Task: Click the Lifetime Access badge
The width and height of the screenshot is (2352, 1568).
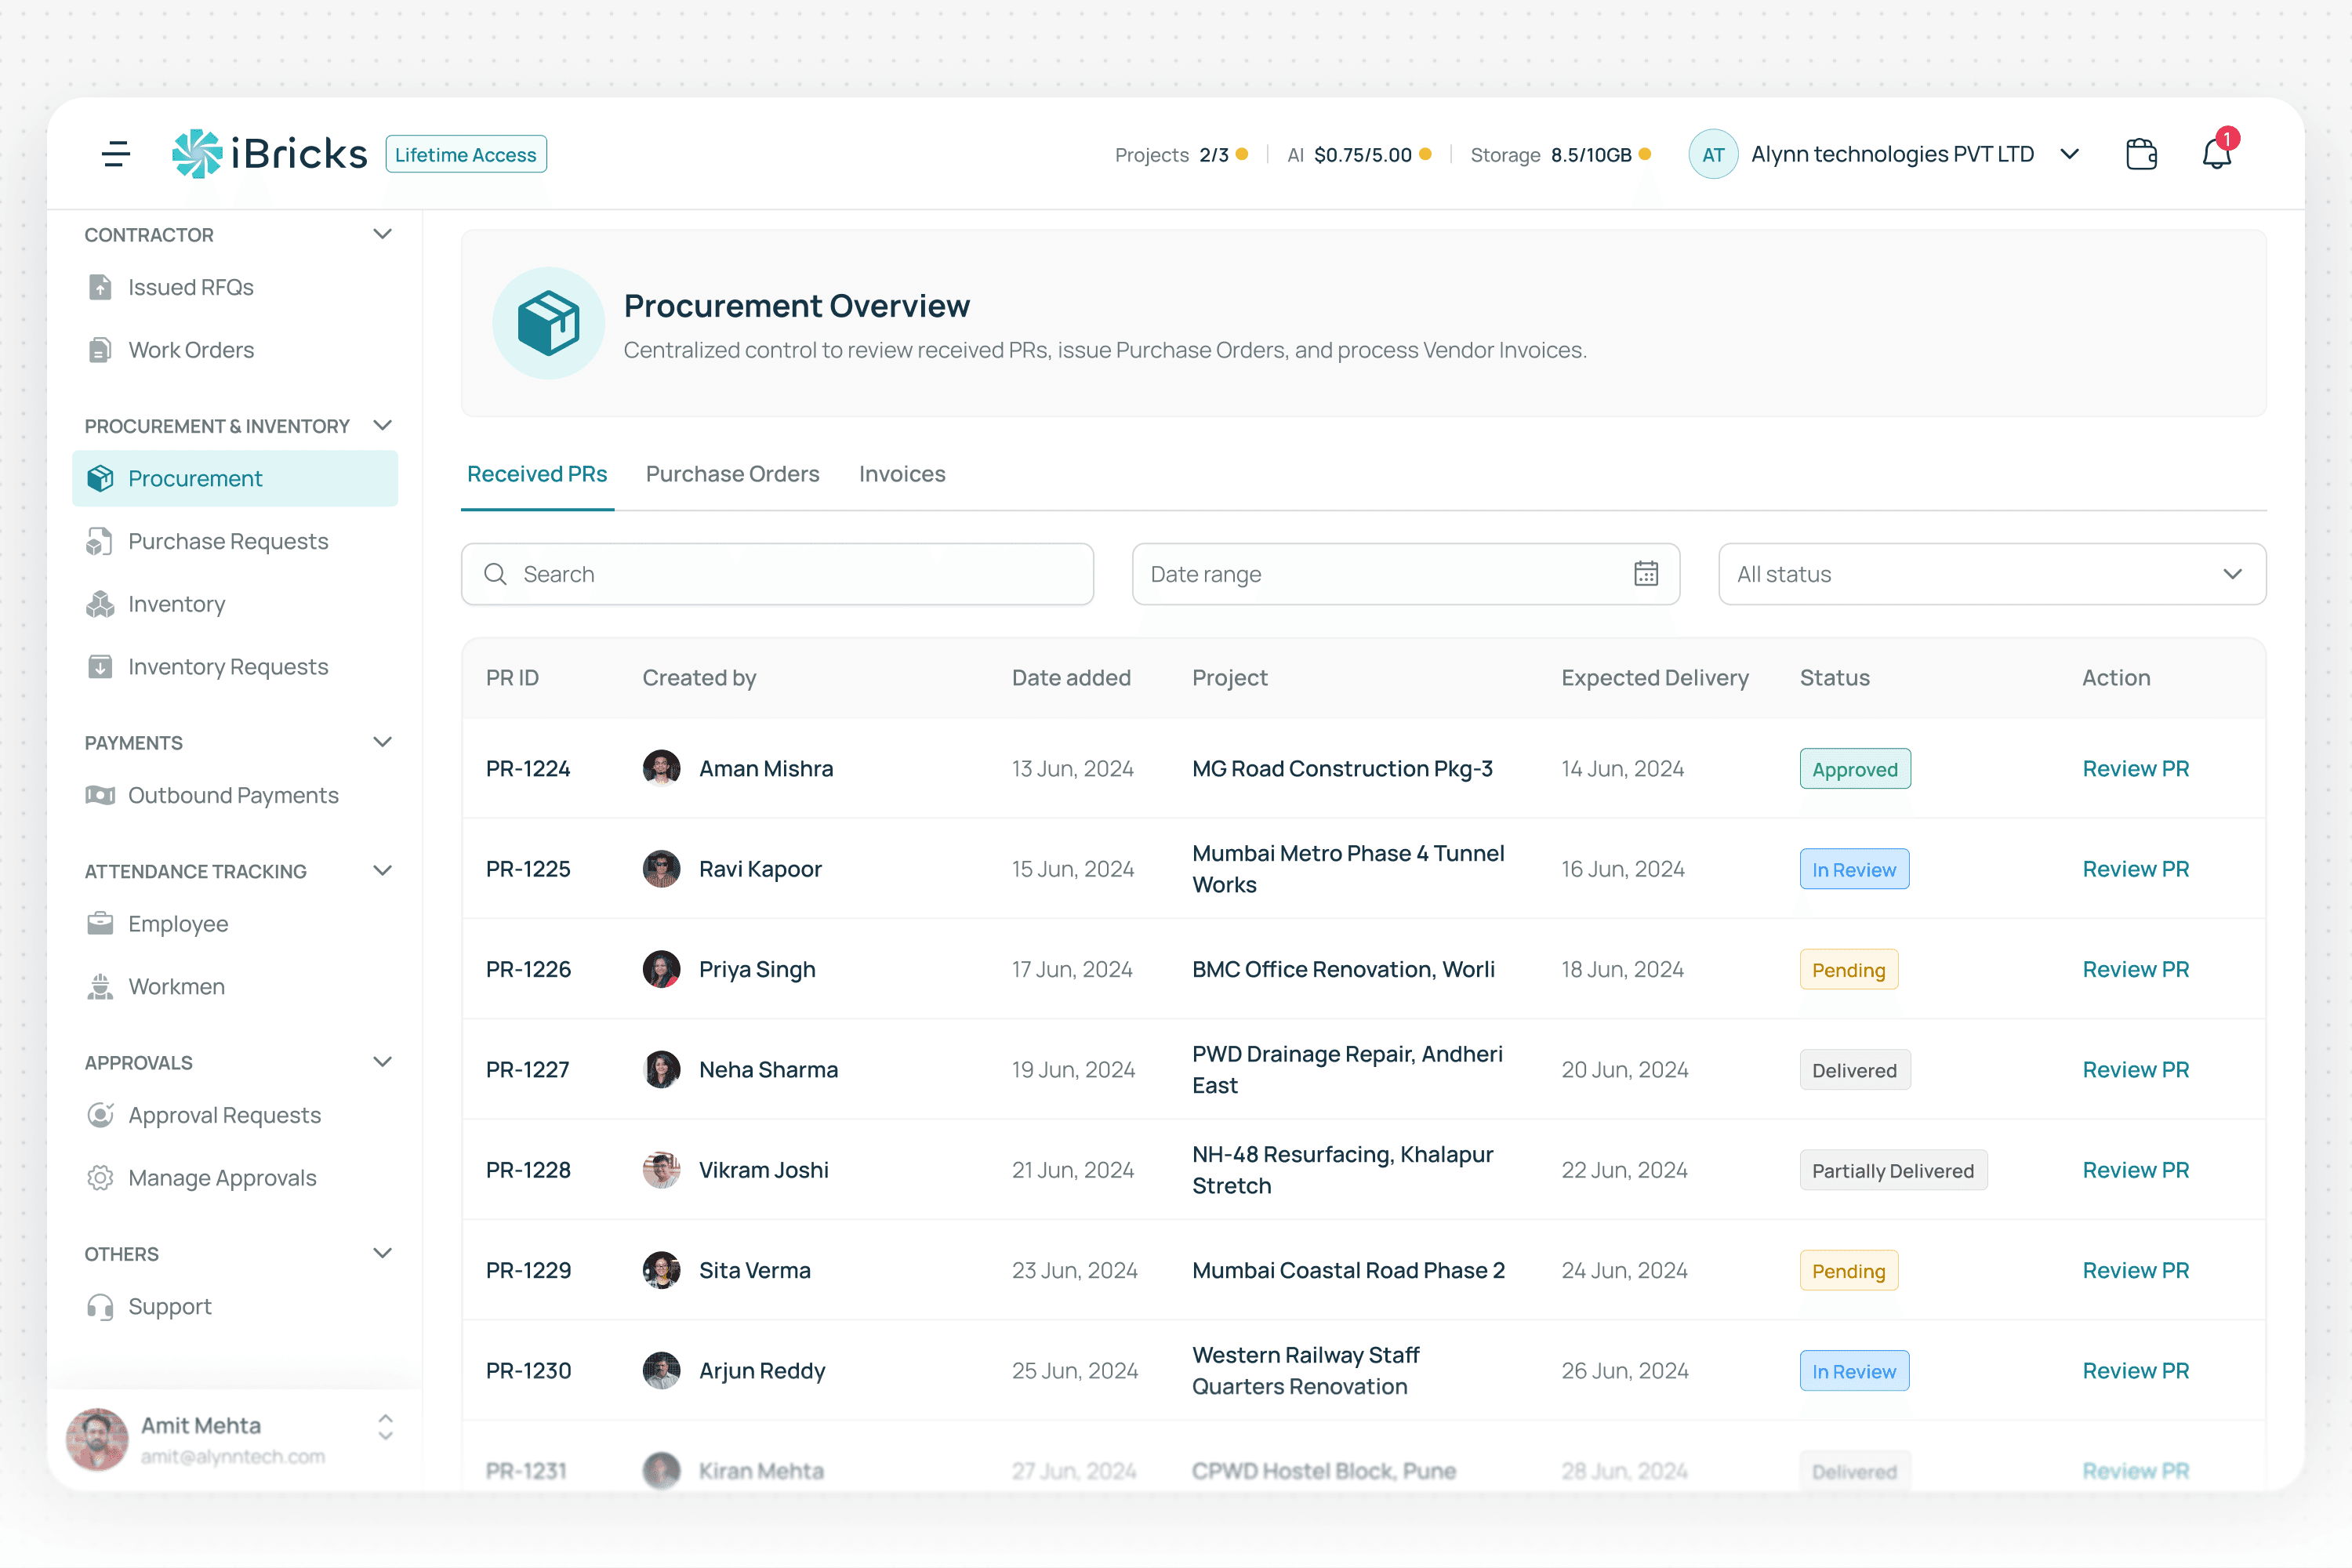Action: click(466, 154)
